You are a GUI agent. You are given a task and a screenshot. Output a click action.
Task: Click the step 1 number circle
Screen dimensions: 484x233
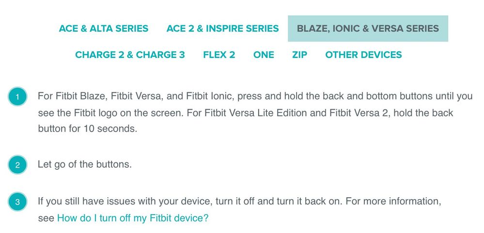17,97
